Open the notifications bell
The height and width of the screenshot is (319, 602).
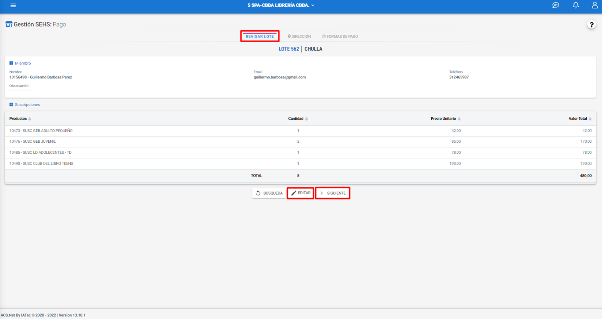tap(576, 5)
